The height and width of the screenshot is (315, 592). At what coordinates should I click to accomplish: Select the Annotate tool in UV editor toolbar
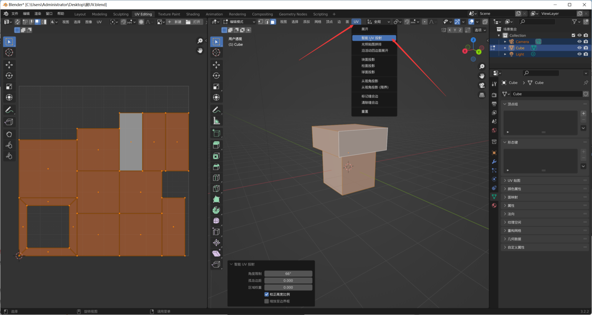tap(9, 109)
